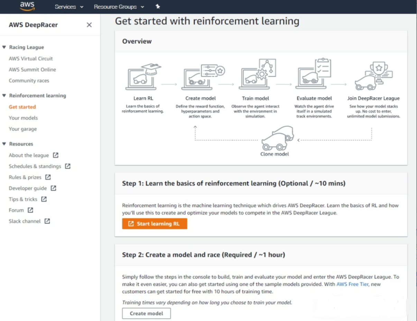Open the Developer guide link
Image resolution: width=417 pixels, height=321 pixels.
(28, 189)
